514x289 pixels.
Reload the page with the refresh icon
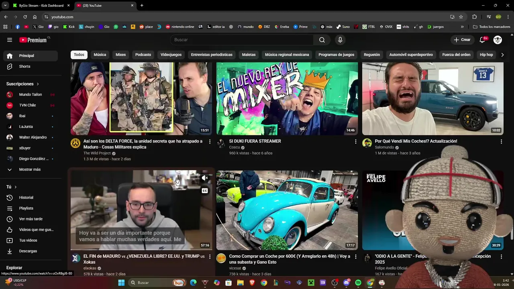point(25,17)
